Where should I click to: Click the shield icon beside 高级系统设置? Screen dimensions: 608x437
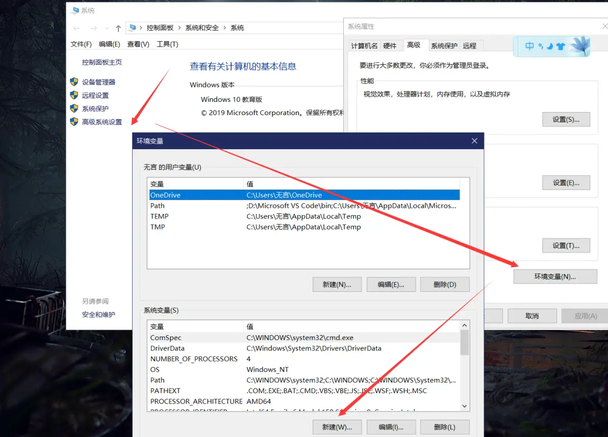74,122
